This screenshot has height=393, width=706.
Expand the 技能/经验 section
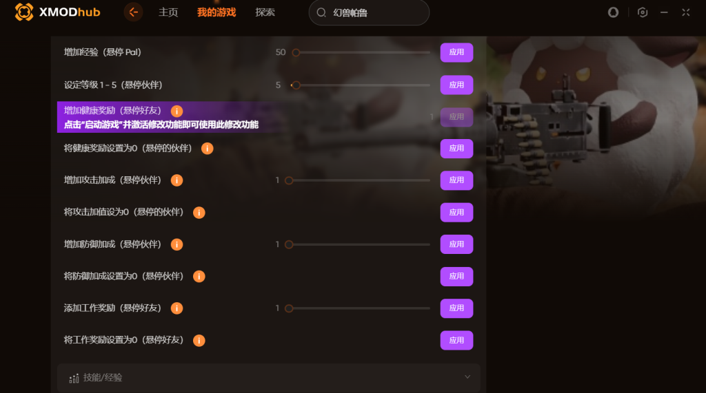tap(268, 378)
